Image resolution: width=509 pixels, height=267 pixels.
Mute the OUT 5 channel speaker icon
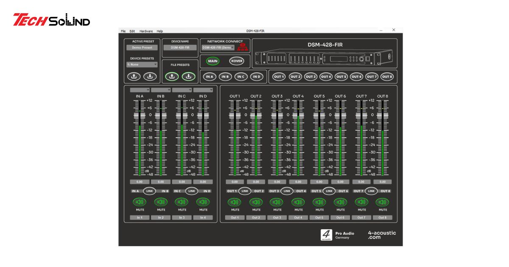click(319, 202)
